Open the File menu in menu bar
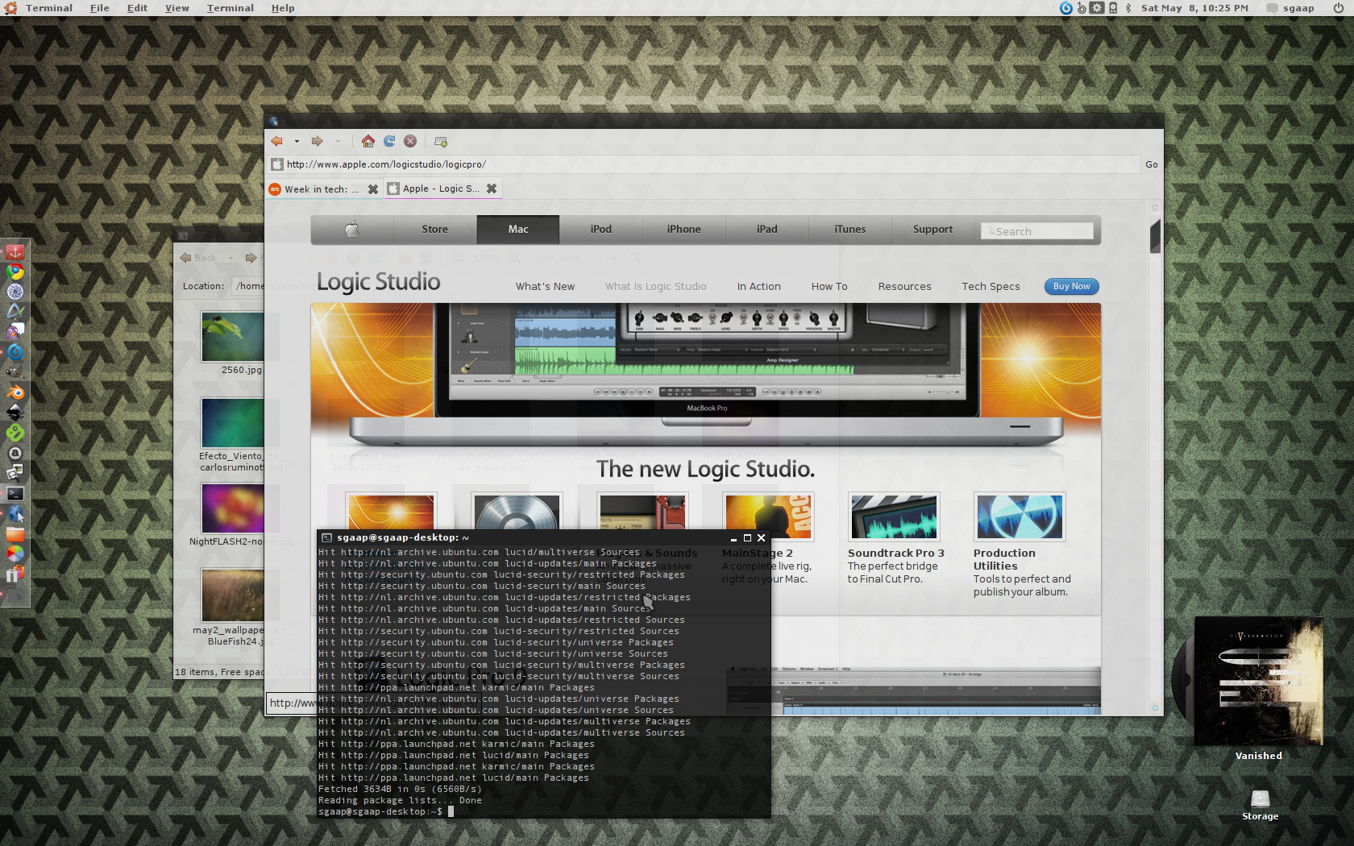 coord(100,8)
